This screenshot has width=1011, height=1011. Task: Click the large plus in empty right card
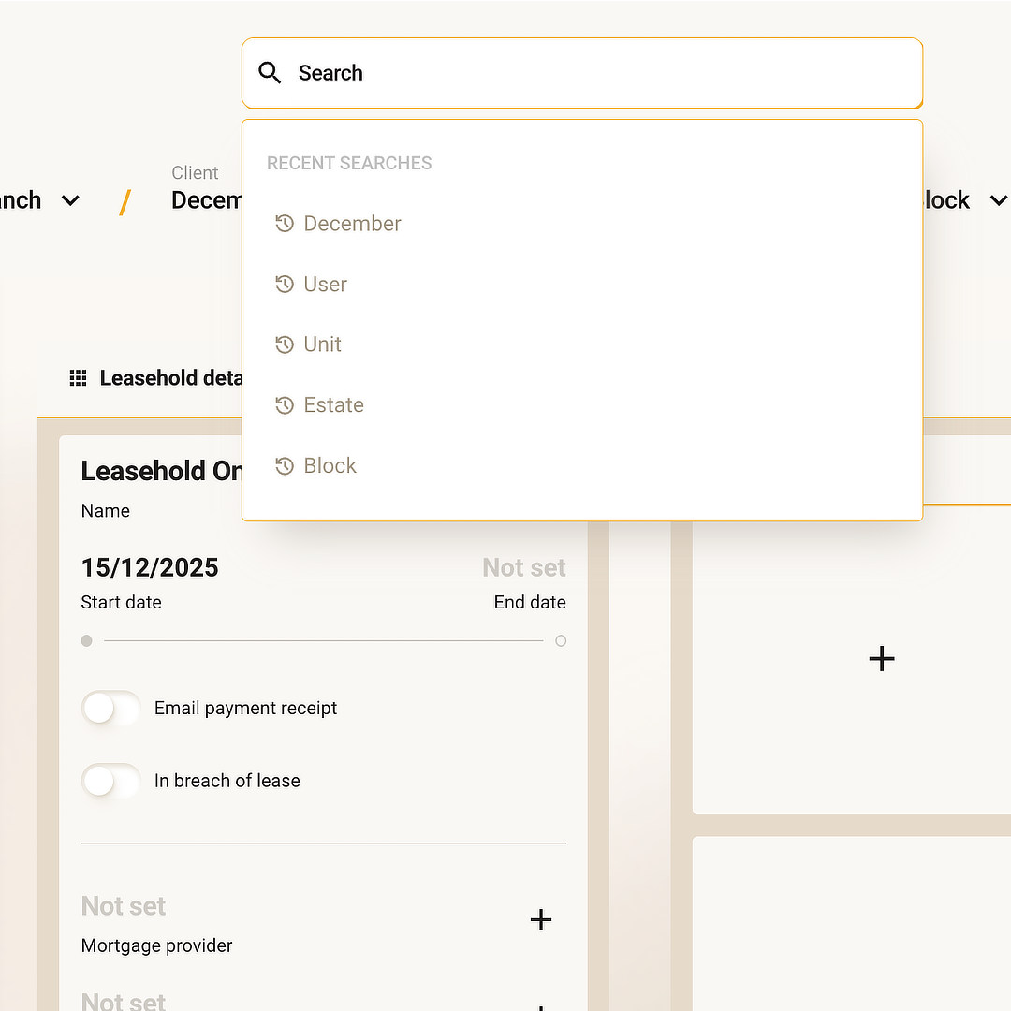(882, 659)
